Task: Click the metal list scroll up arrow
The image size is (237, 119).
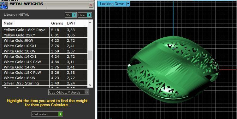Action: [x=90, y=23]
